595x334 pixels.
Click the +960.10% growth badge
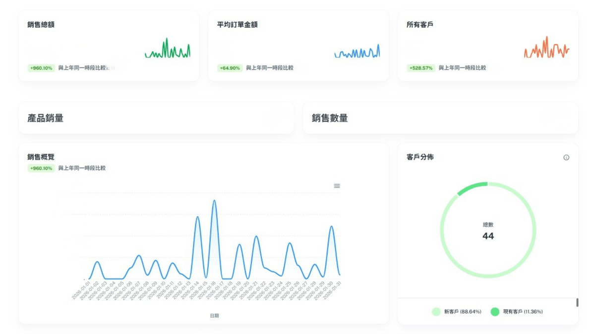point(41,168)
